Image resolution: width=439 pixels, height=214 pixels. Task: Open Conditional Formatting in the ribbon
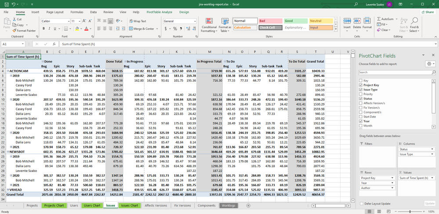pyautogui.click(x=209, y=23)
